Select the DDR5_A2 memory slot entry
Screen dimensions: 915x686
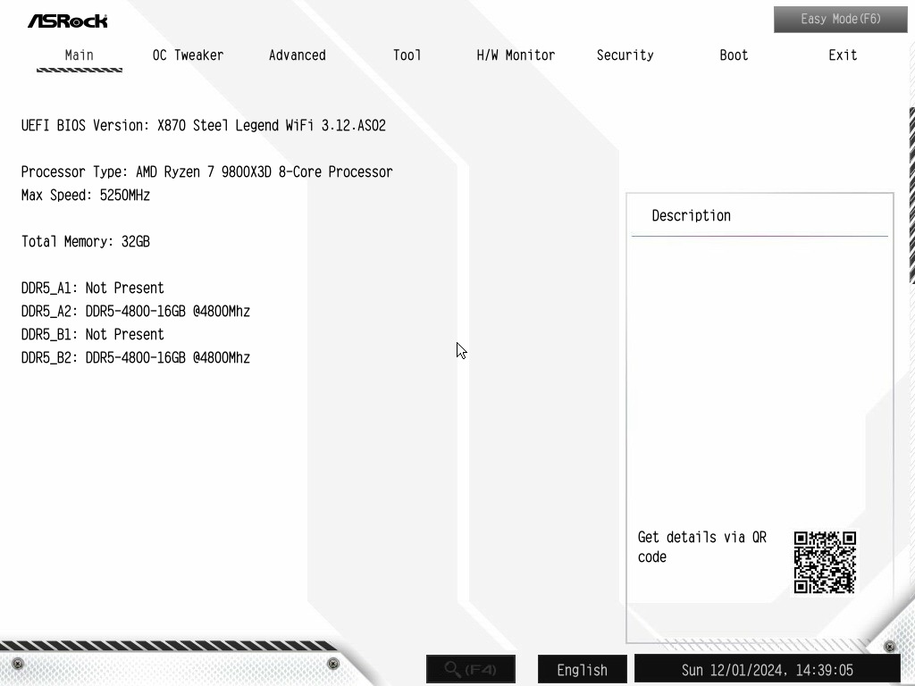click(136, 311)
